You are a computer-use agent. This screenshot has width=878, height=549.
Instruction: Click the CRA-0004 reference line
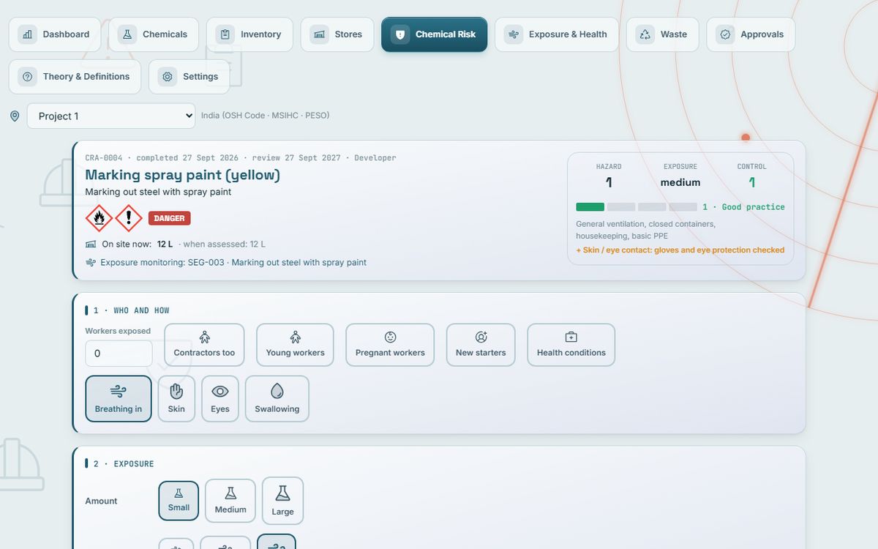(x=241, y=157)
